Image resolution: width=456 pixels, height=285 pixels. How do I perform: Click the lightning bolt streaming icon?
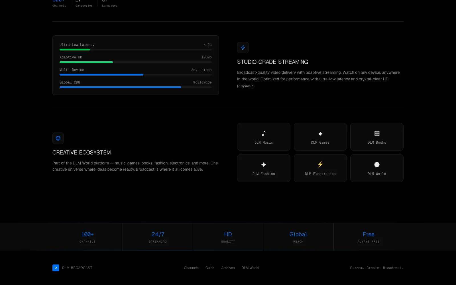(x=243, y=48)
